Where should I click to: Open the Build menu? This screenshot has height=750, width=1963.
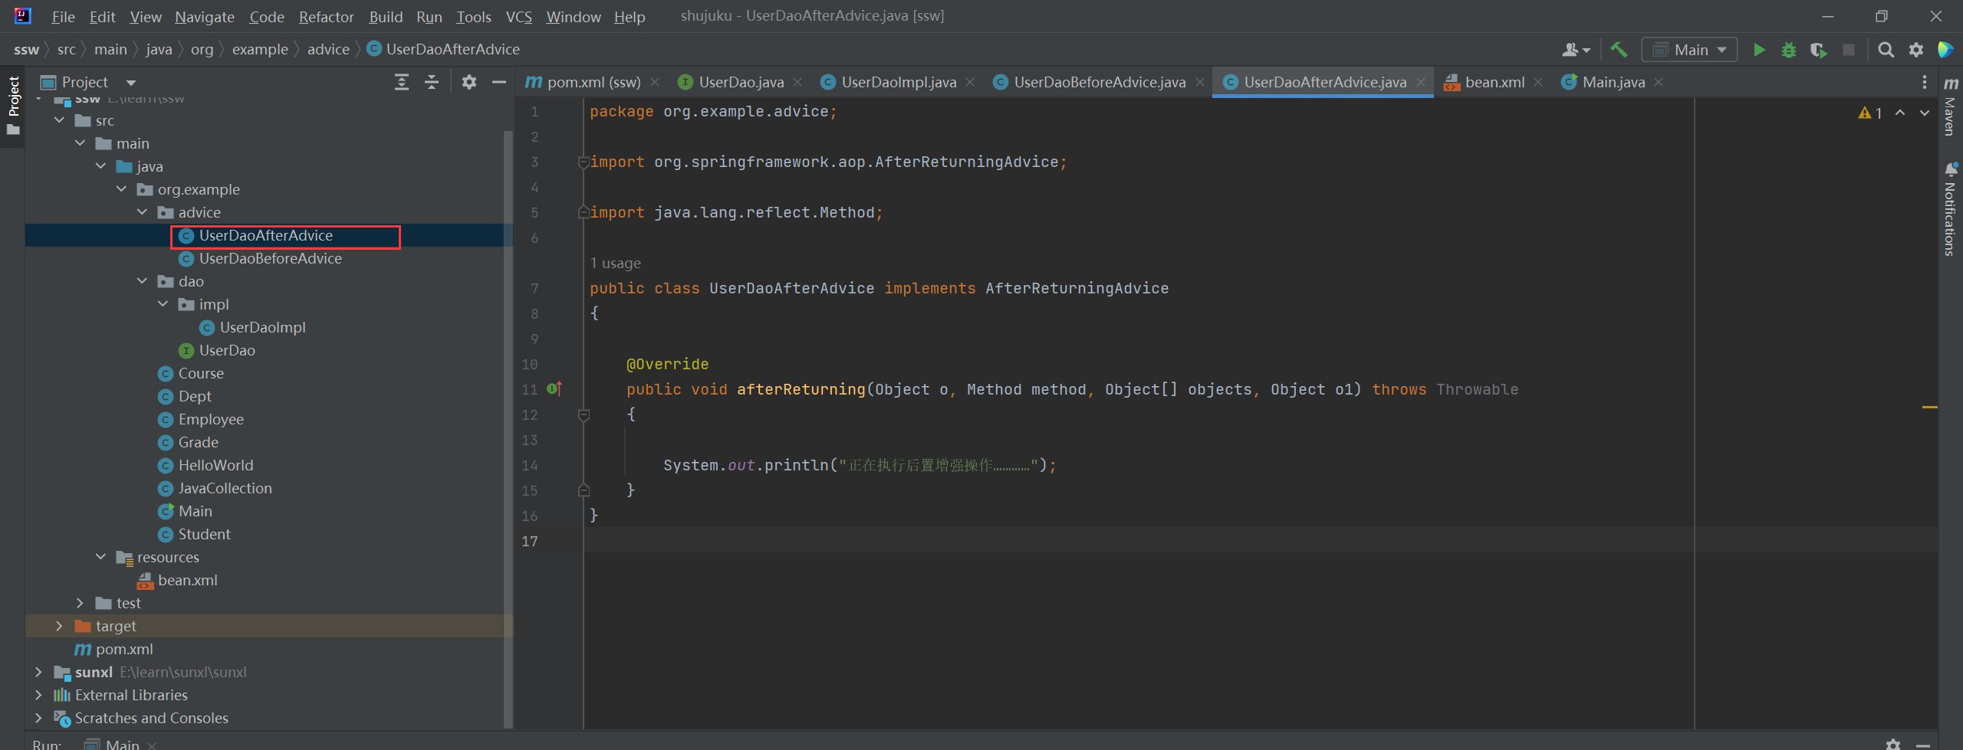point(386,16)
